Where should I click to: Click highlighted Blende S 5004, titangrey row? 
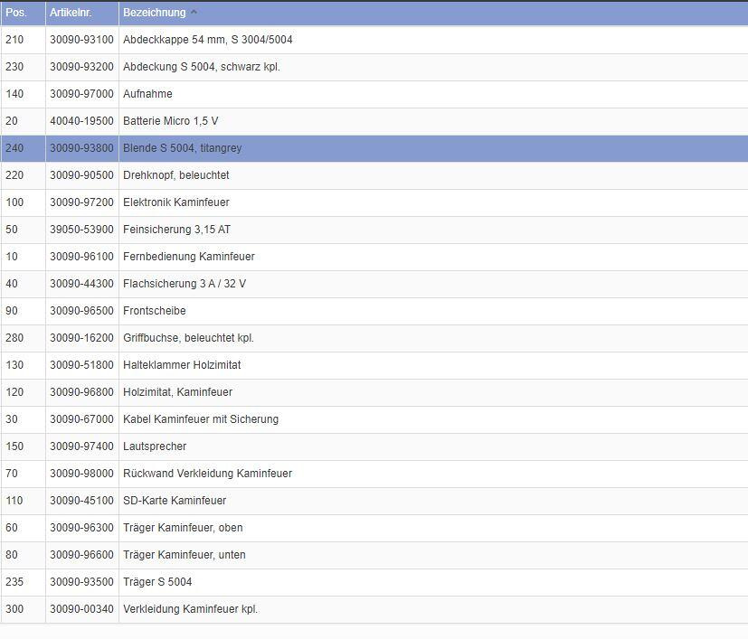pos(182,148)
